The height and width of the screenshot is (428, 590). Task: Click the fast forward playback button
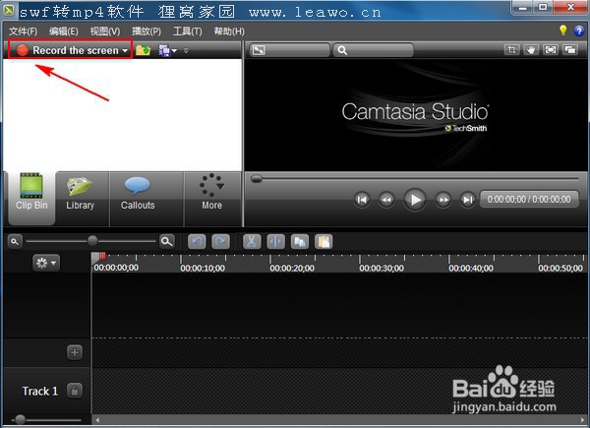(443, 200)
